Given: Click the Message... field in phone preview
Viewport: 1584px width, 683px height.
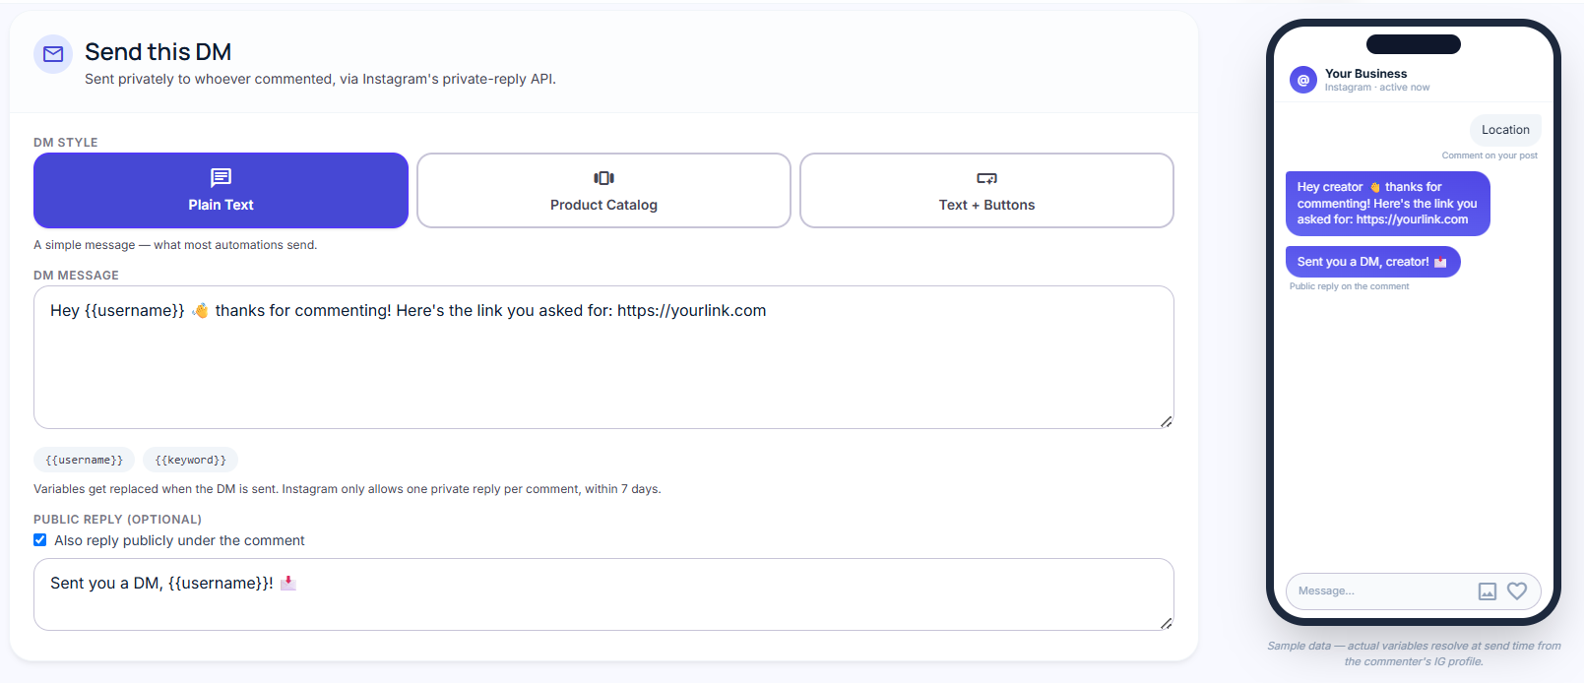Looking at the screenshot, I should coord(1378,591).
